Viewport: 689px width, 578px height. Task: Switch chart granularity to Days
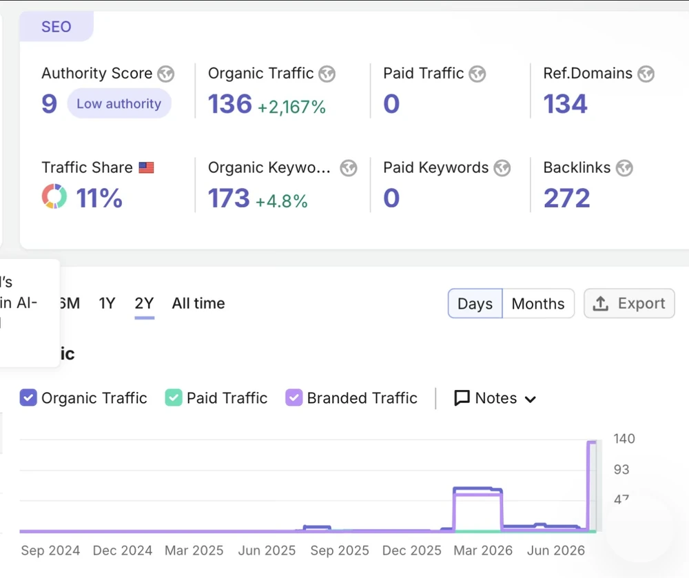(x=475, y=304)
